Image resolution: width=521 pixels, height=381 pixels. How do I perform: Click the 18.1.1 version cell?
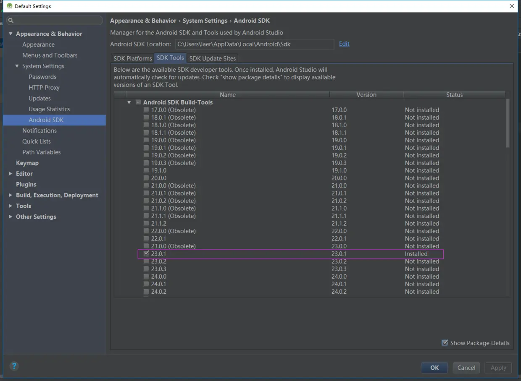pyautogui.click(x=339, y=133)
